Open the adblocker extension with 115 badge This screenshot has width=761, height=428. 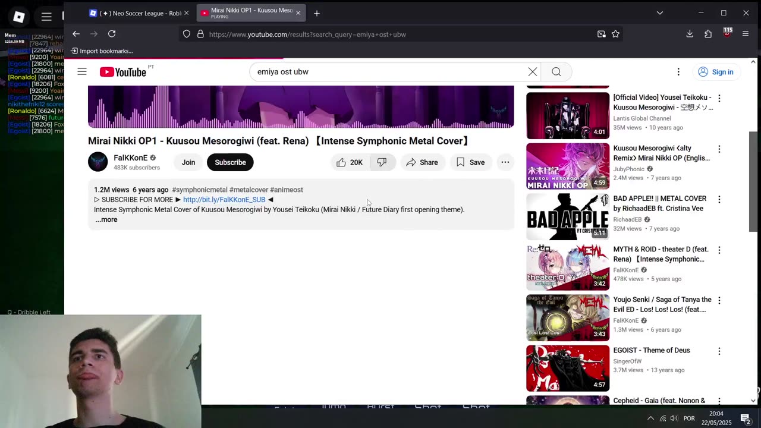tap(727, 33)
